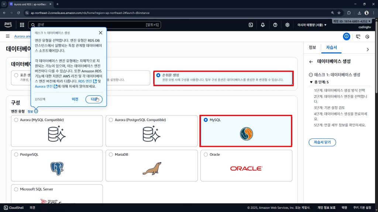Viewport: 378px width, 212px height.
Task: Open 쿠키 기본 설정
Action: (x=362, y=208)
